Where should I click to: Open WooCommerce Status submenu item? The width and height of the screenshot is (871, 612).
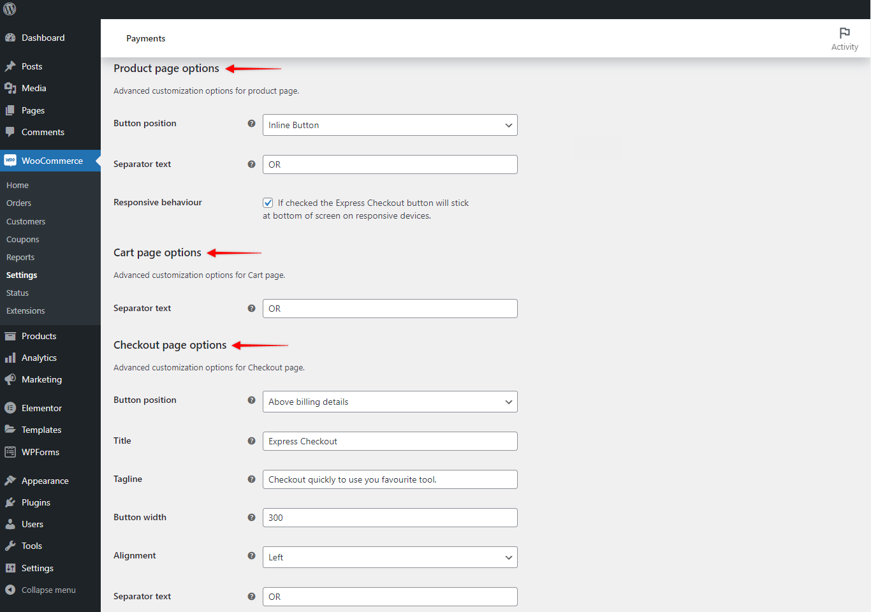click(x=18, y=293)
